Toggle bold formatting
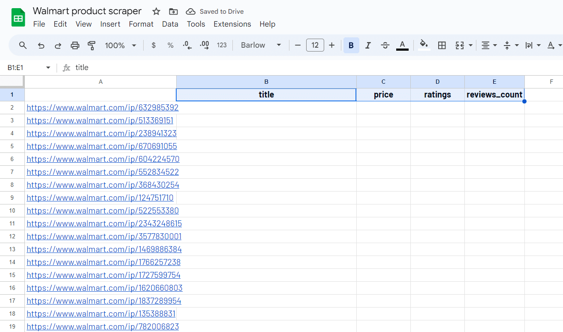 351,46
